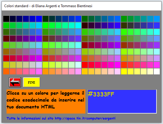Choose the pure red swatch #FF0000

coord(85,65)
